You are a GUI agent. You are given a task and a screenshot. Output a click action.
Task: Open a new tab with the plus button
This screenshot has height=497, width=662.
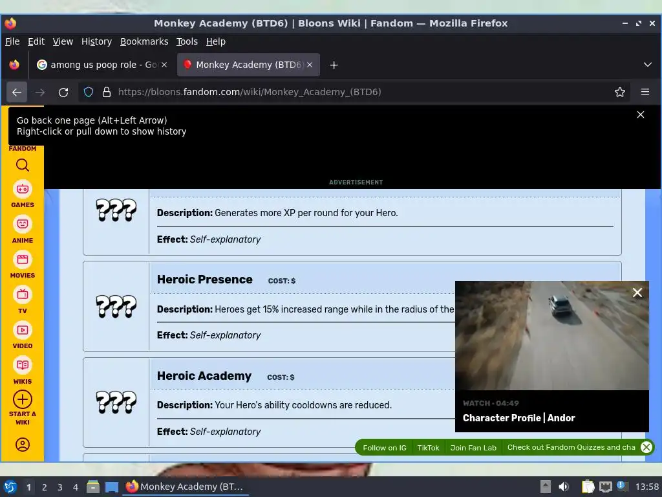point(334,65)
